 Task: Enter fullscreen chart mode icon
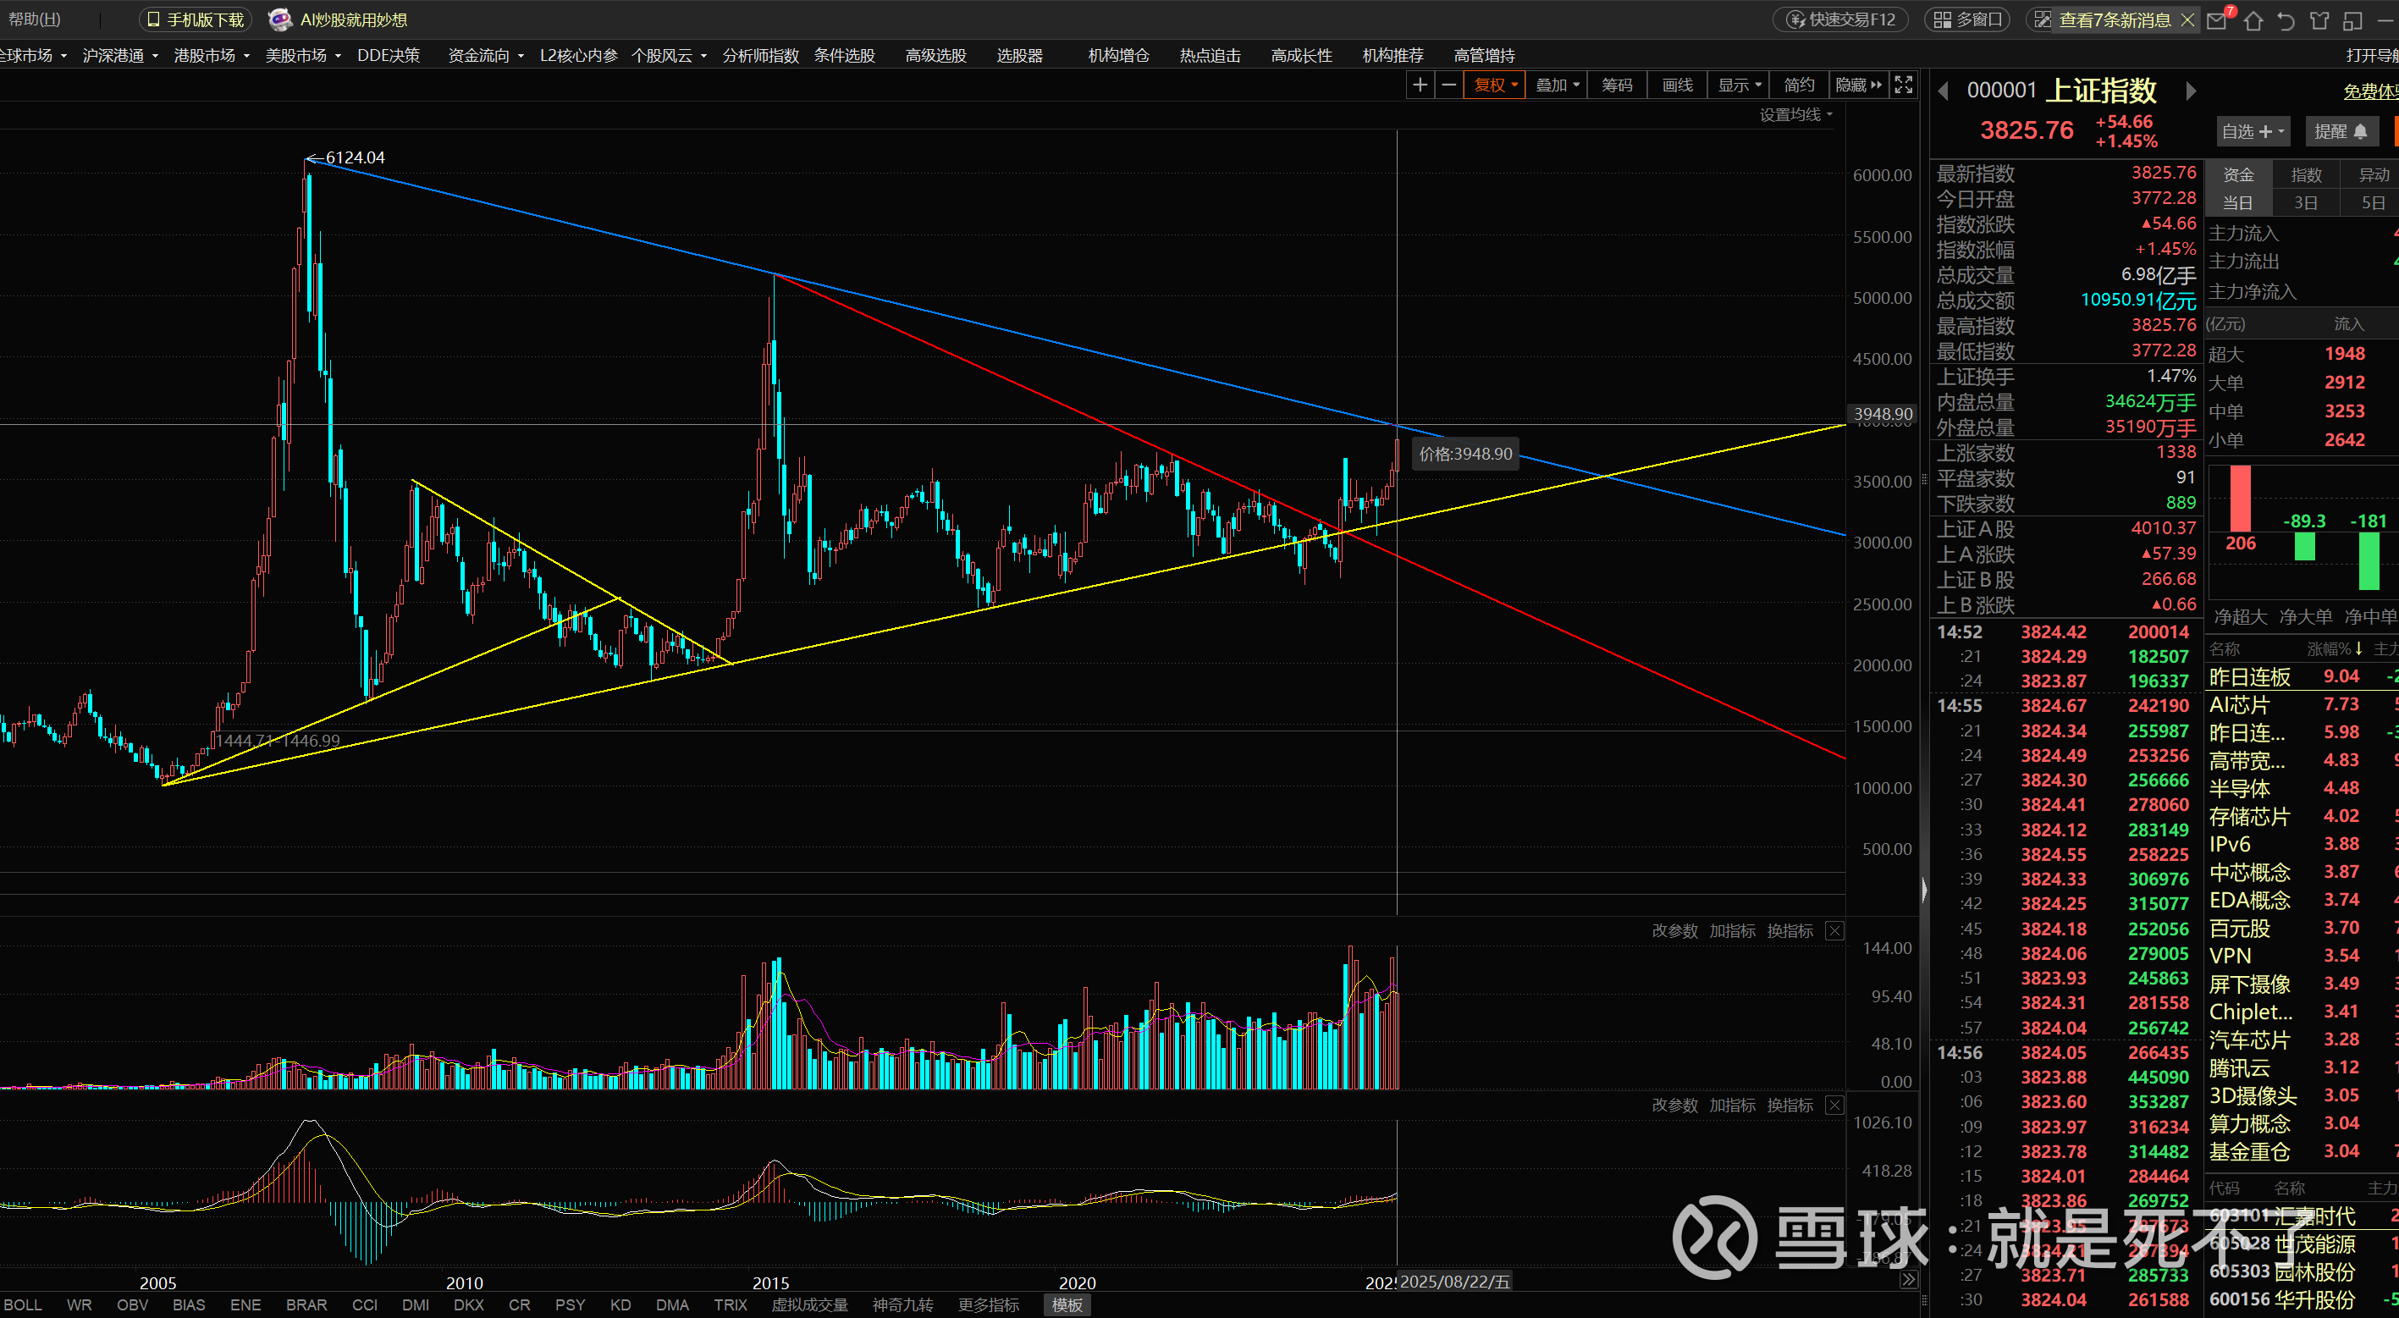1904,85
